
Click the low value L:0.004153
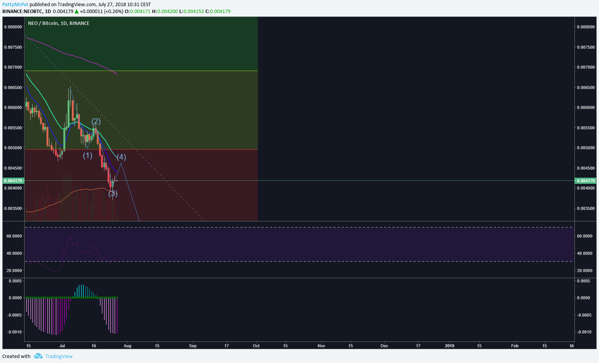[x=192, y=12]
